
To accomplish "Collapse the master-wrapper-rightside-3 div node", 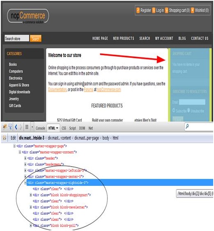I will (x=25, y=183).
